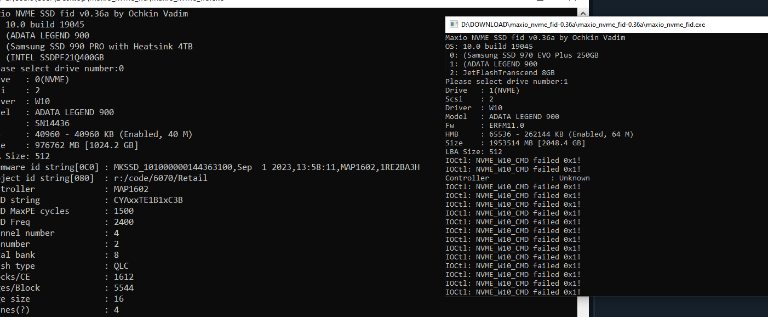Click pages/Block value '5544'
Viewport: 768px width, 317px height.
point(124,288)
